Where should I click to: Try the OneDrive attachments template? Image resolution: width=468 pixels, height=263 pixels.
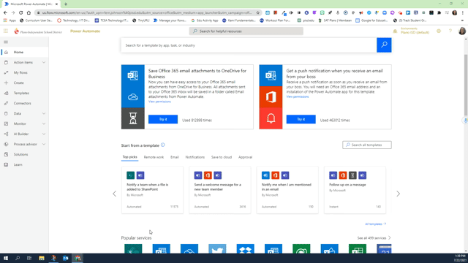click(163, 119)
